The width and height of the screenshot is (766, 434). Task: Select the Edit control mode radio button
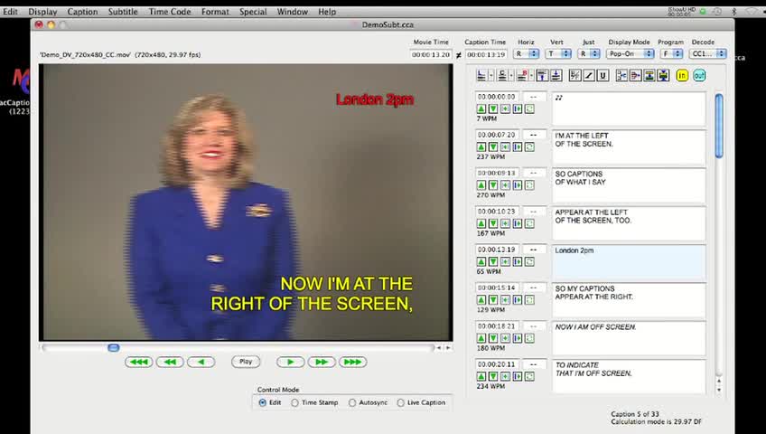[263, 402]
